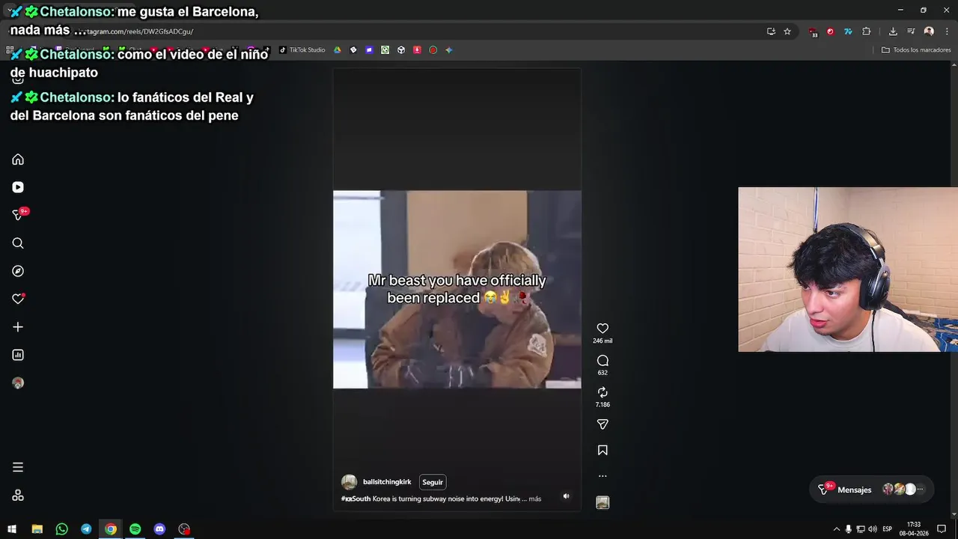Viewport: 958px width, 539px height.
Task: Open Chrome Downloads
Action: coord(893,31)
